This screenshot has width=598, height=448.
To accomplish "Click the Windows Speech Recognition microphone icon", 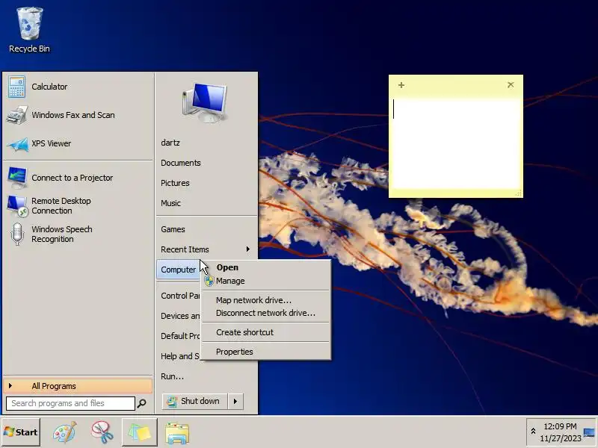I will click(x=17, y=234).
